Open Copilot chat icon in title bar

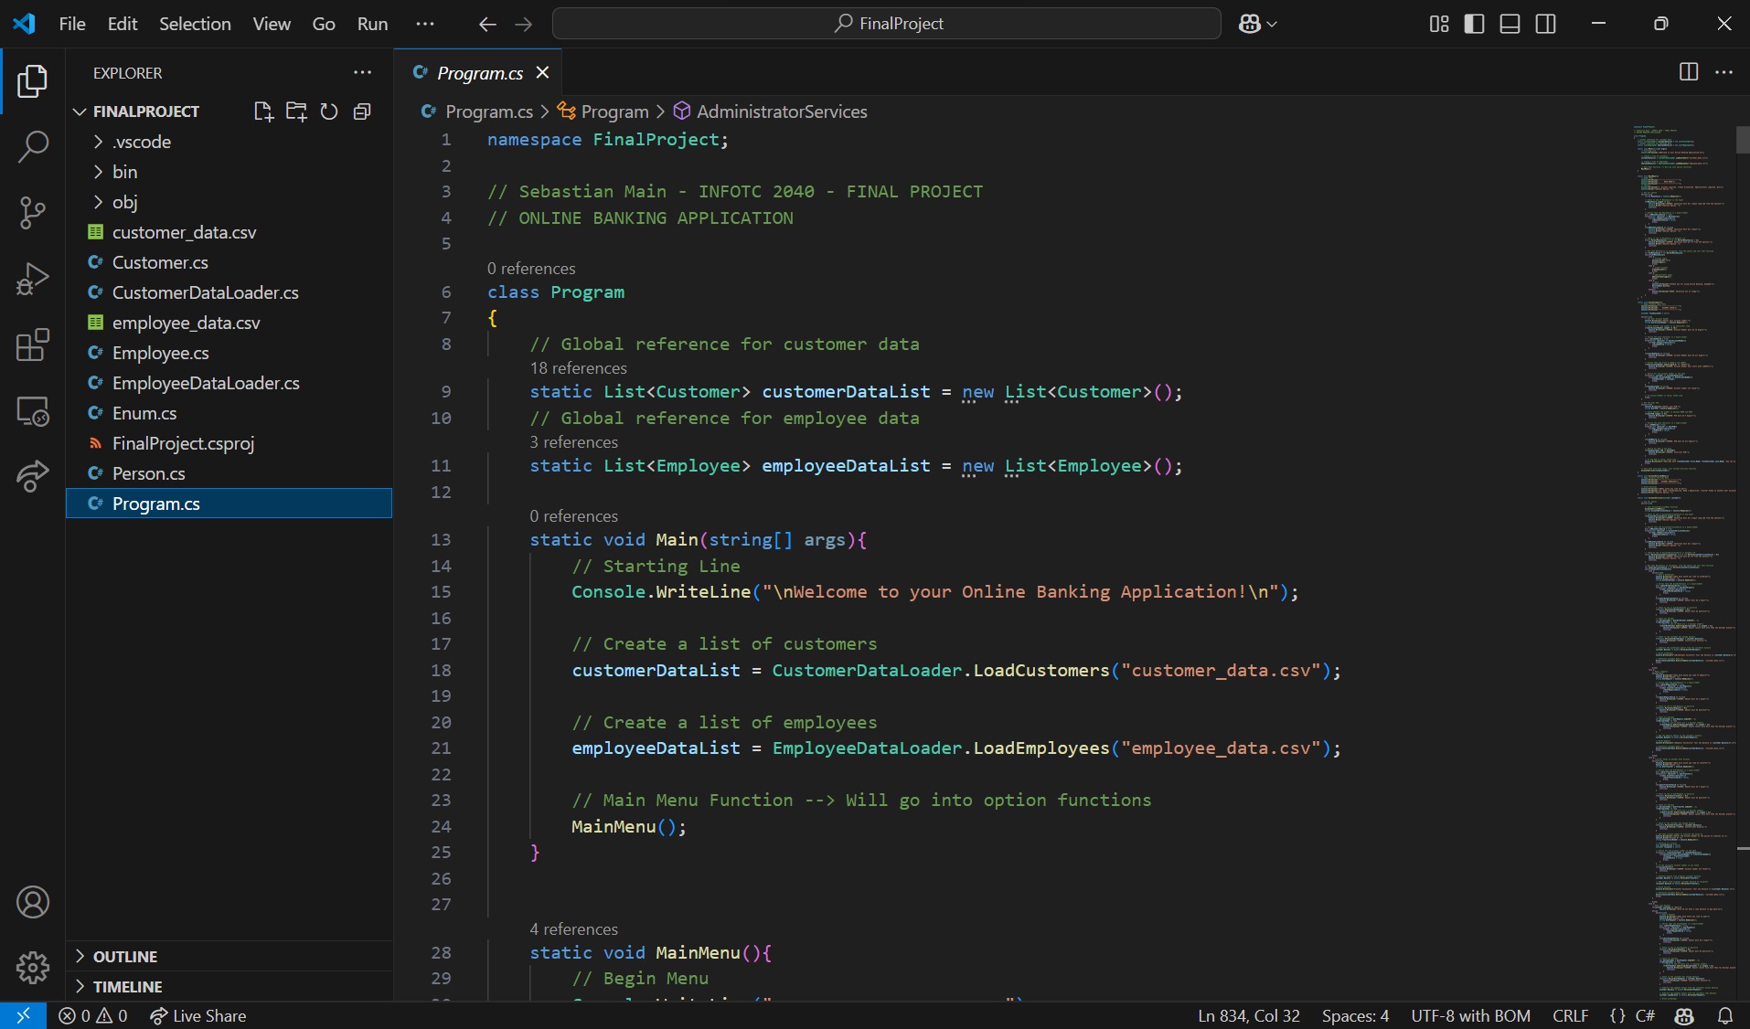tap(1250, 24)
